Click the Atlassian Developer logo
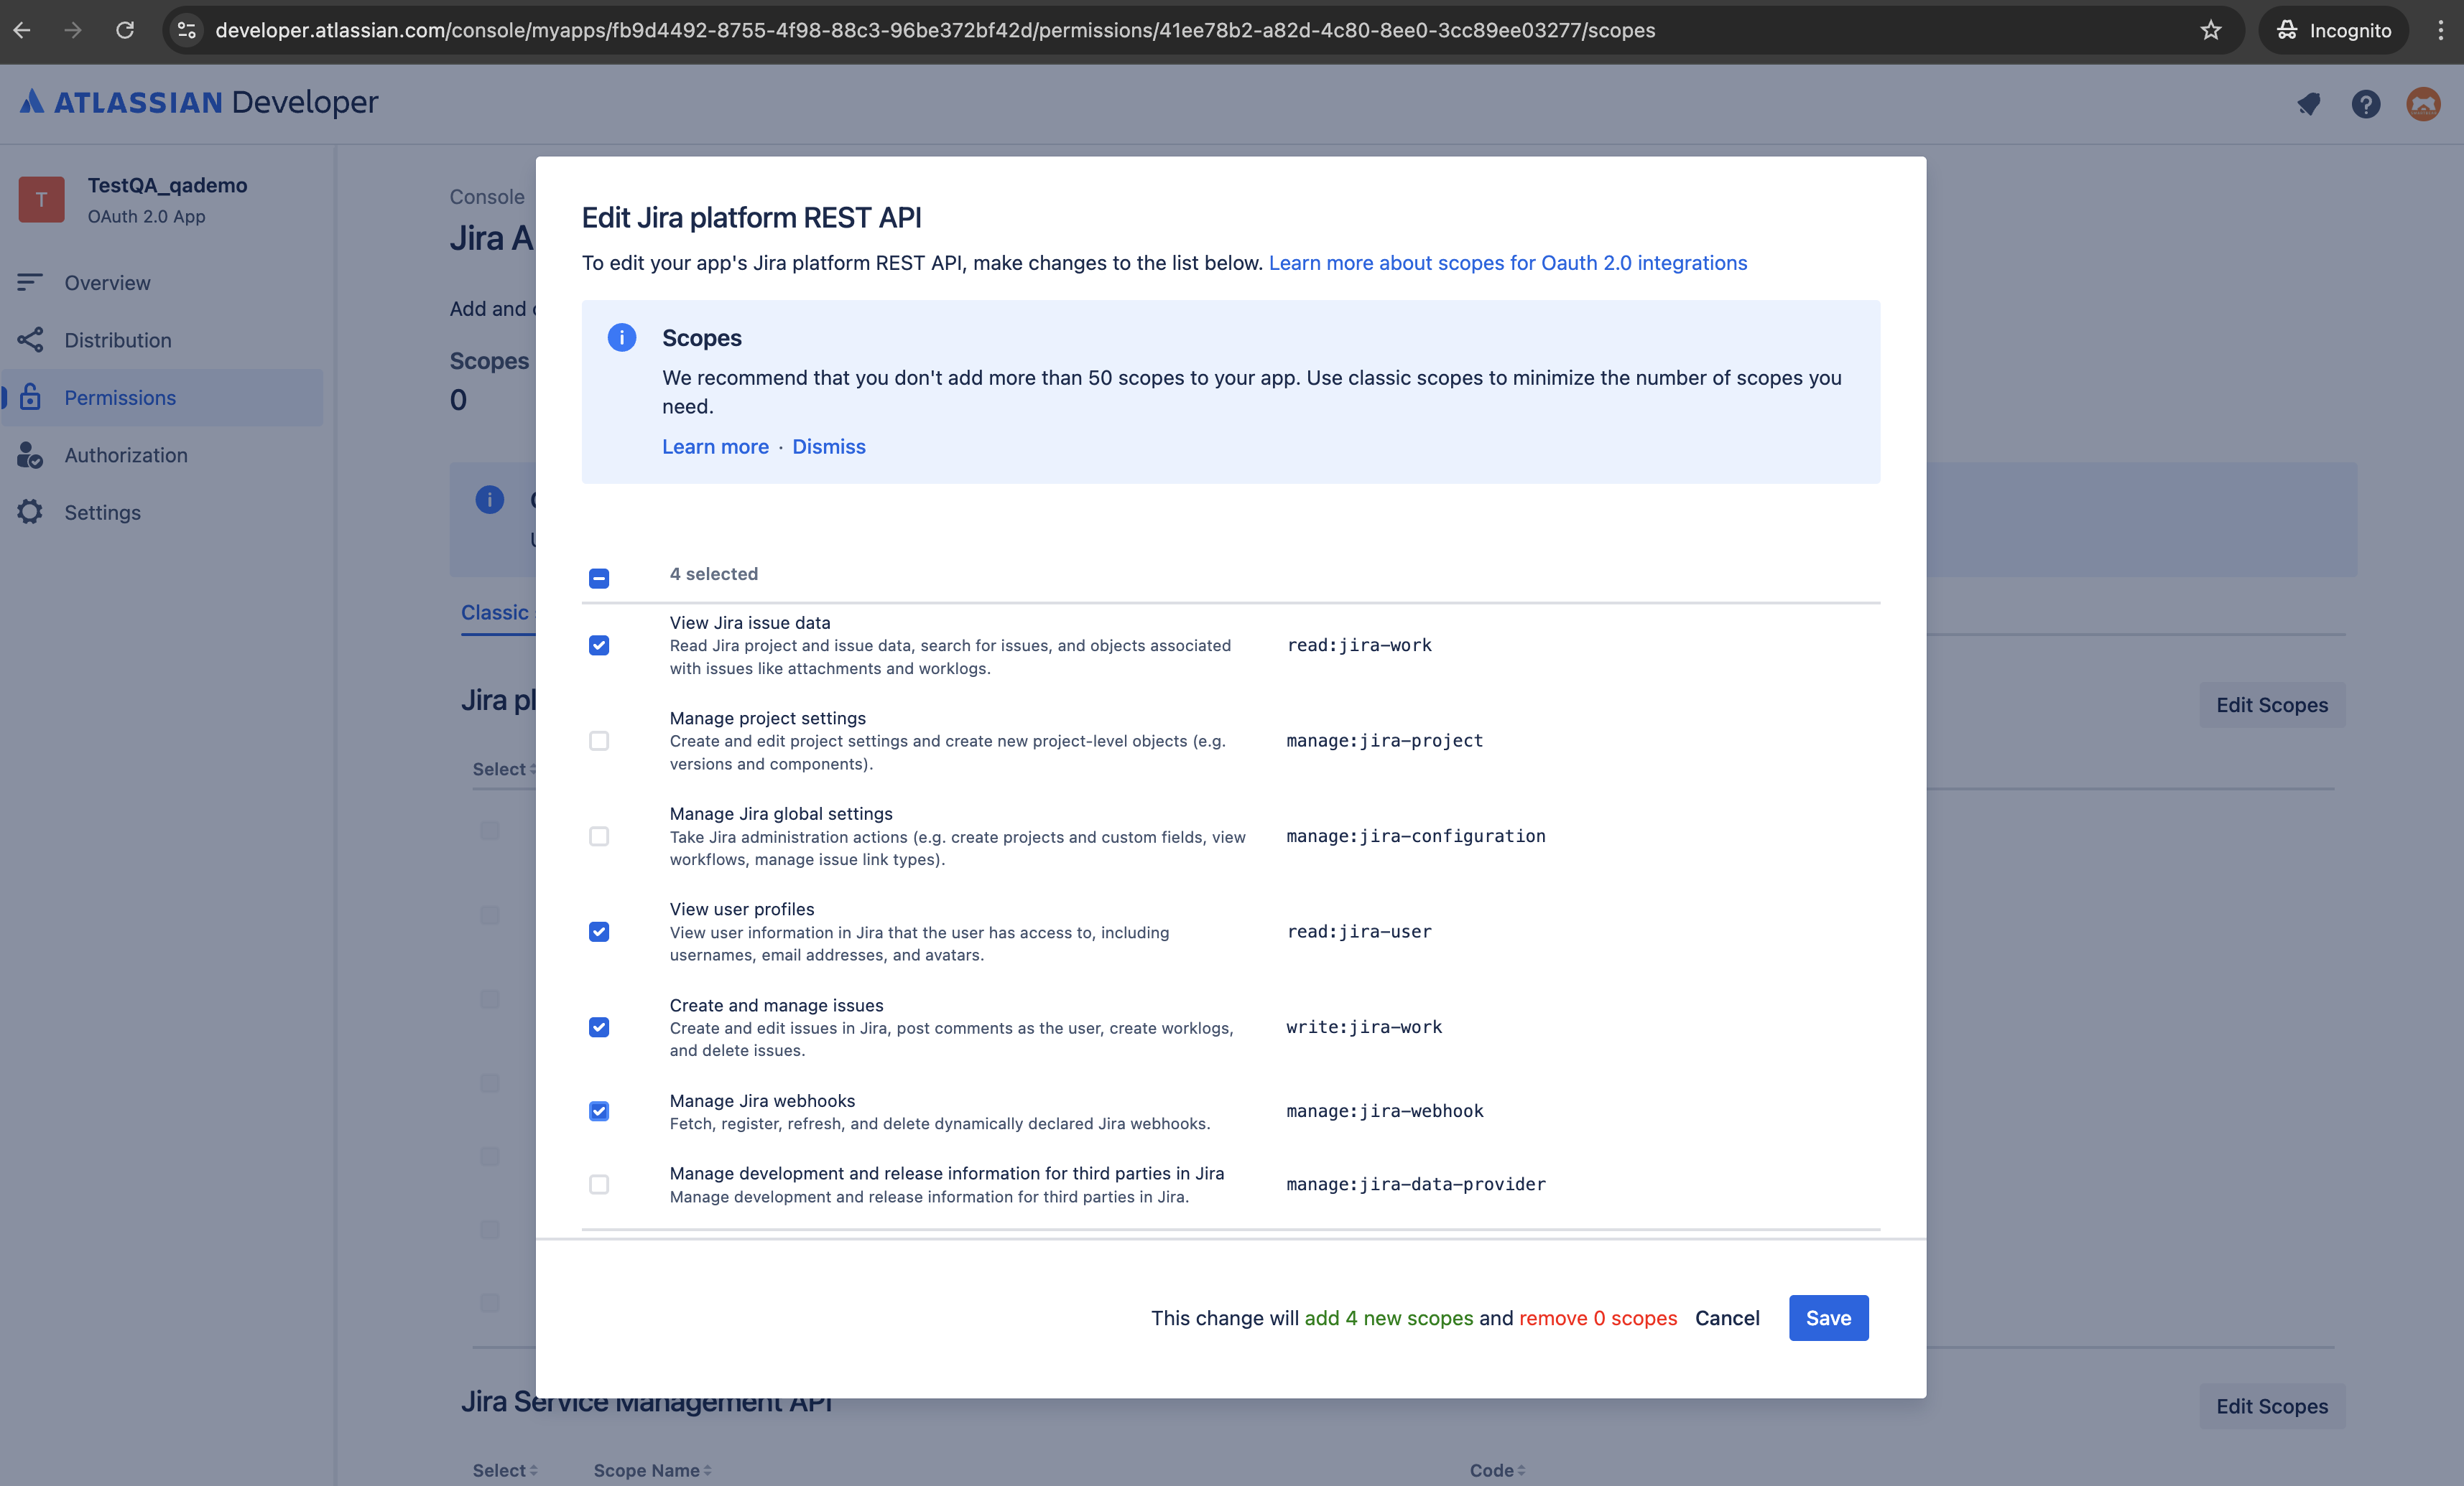Viewport: 2464px width, 1486px height. tap(199, 102)
